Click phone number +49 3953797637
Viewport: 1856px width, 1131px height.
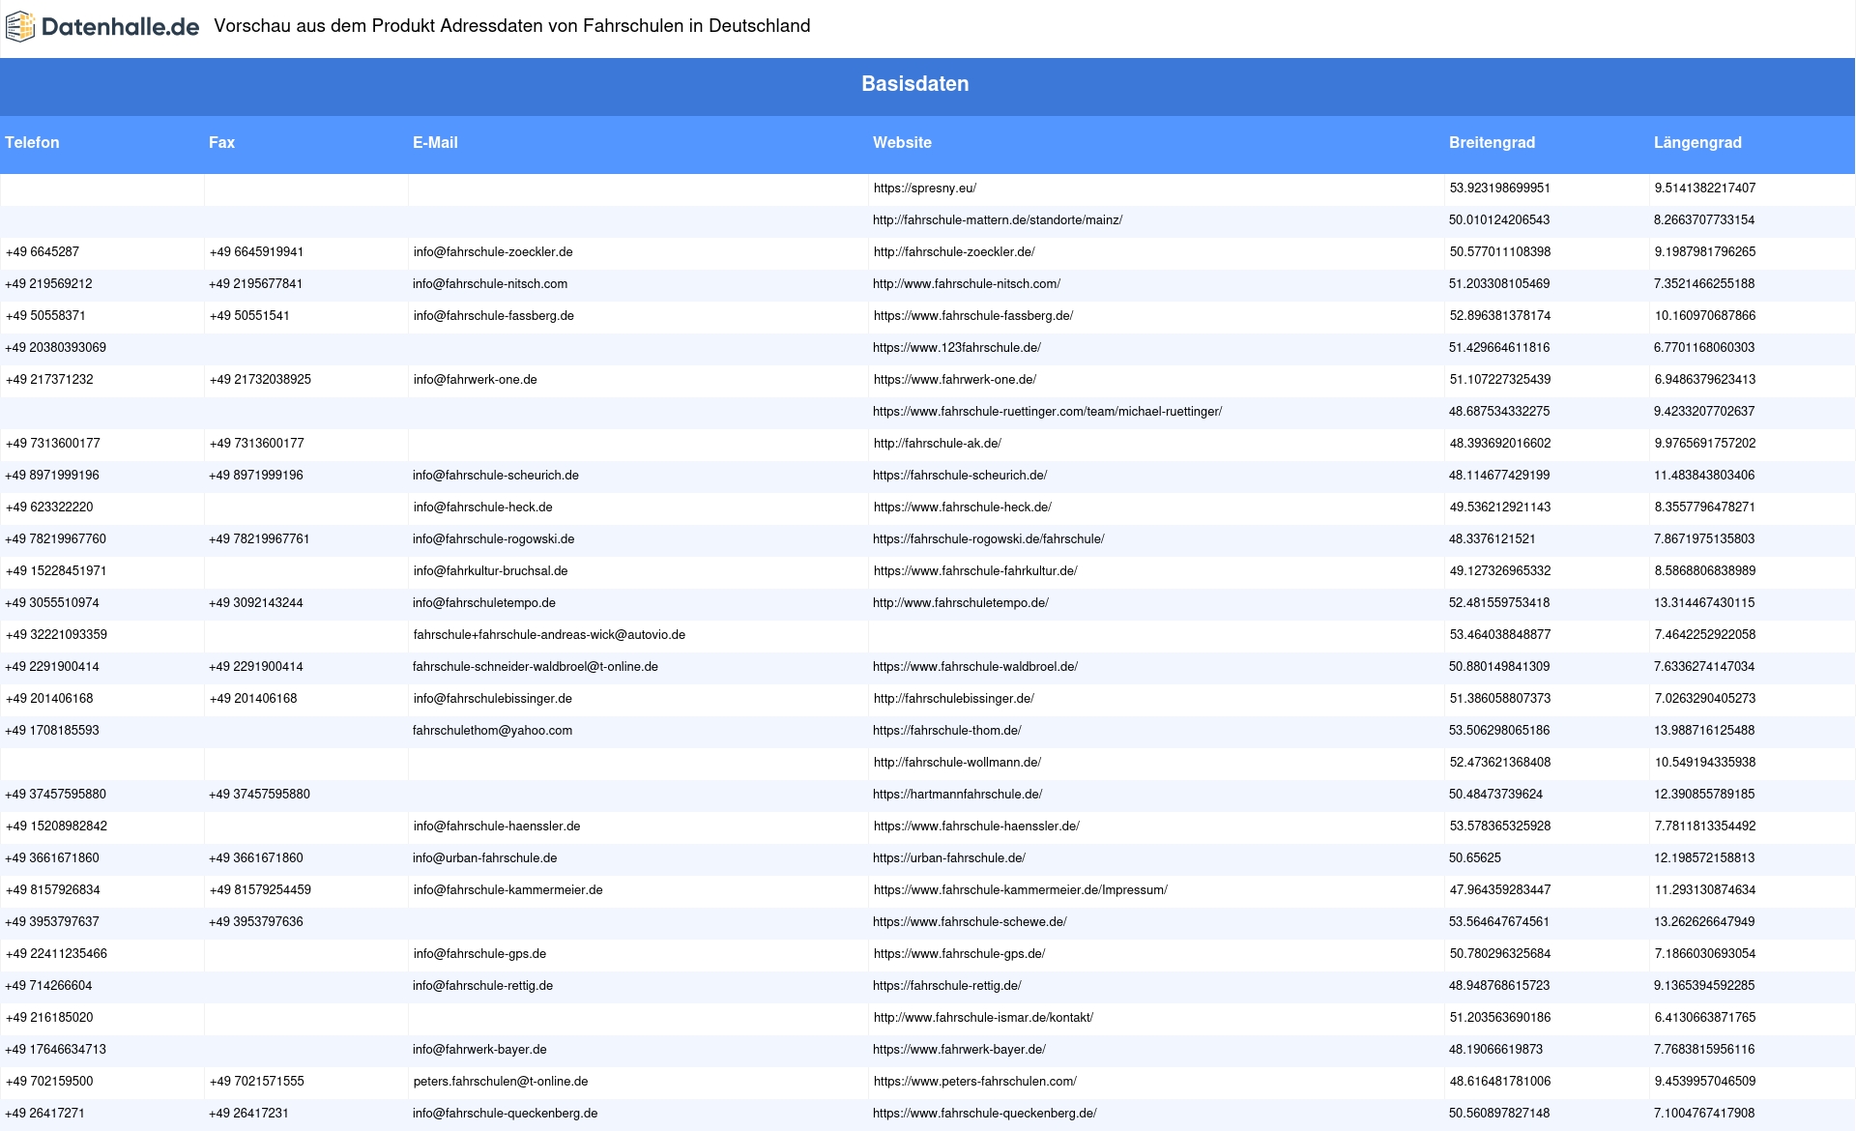click(52, 922)
